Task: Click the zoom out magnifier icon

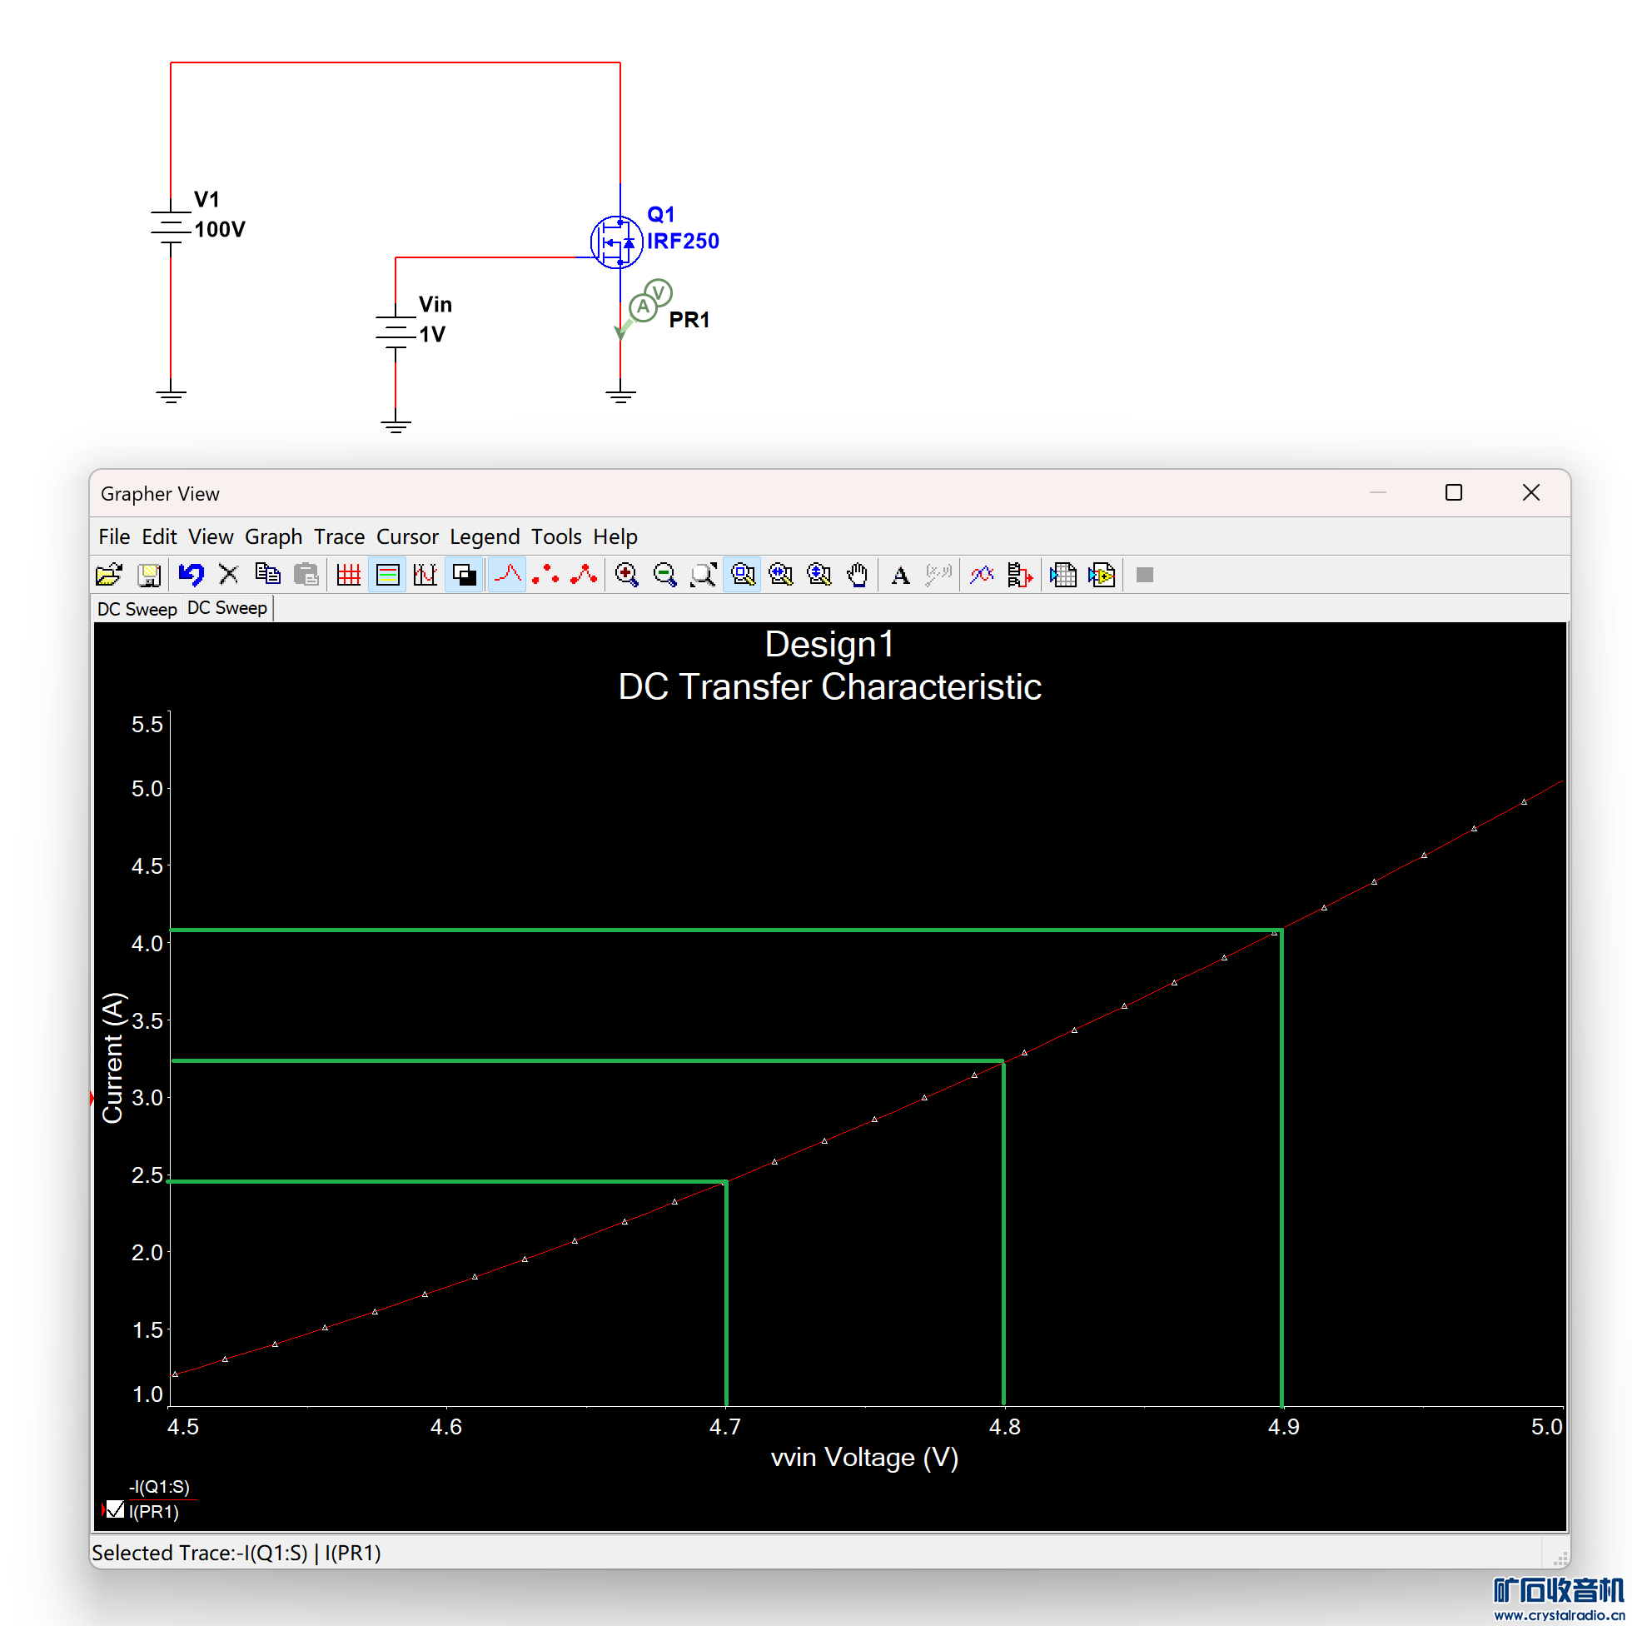Action: [664, 575]
